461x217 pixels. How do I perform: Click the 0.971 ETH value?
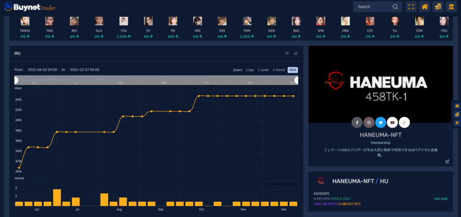pyautogui.click(x=321, y=199)
